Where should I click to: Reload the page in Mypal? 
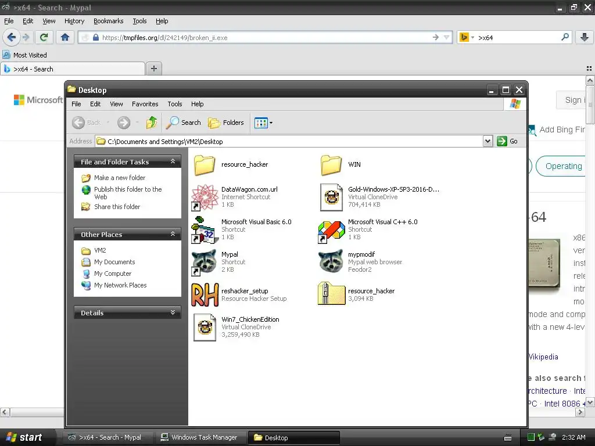click(44, 37)
